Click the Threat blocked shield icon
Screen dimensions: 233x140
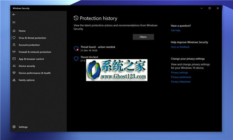point(76,59)
